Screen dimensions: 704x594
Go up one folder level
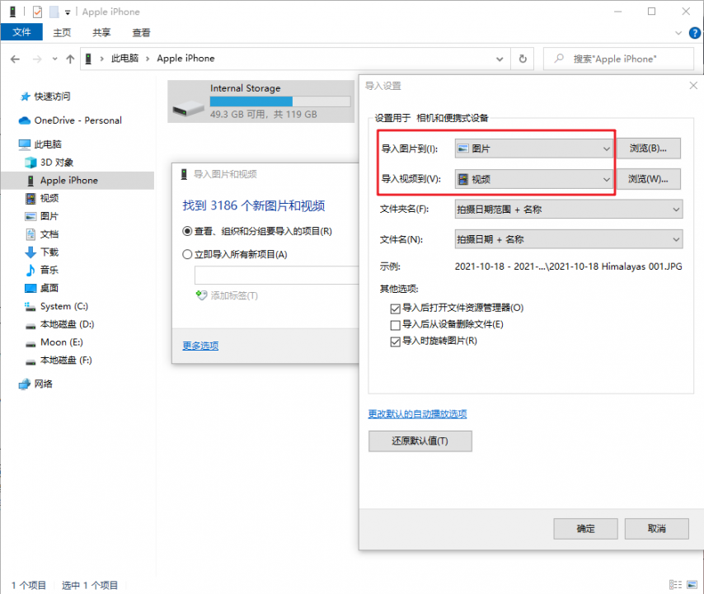[70, 59]
